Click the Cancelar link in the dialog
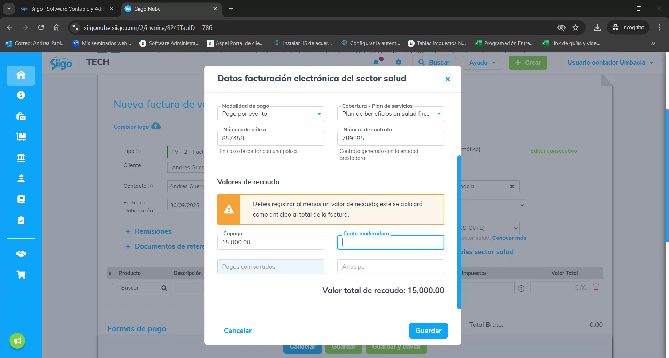This screenshot has width=669, height=358. coord(237,331)
